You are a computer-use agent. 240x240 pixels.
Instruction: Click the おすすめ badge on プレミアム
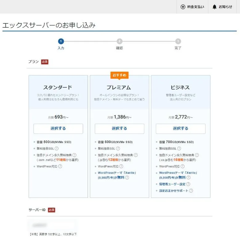point(119,75)
